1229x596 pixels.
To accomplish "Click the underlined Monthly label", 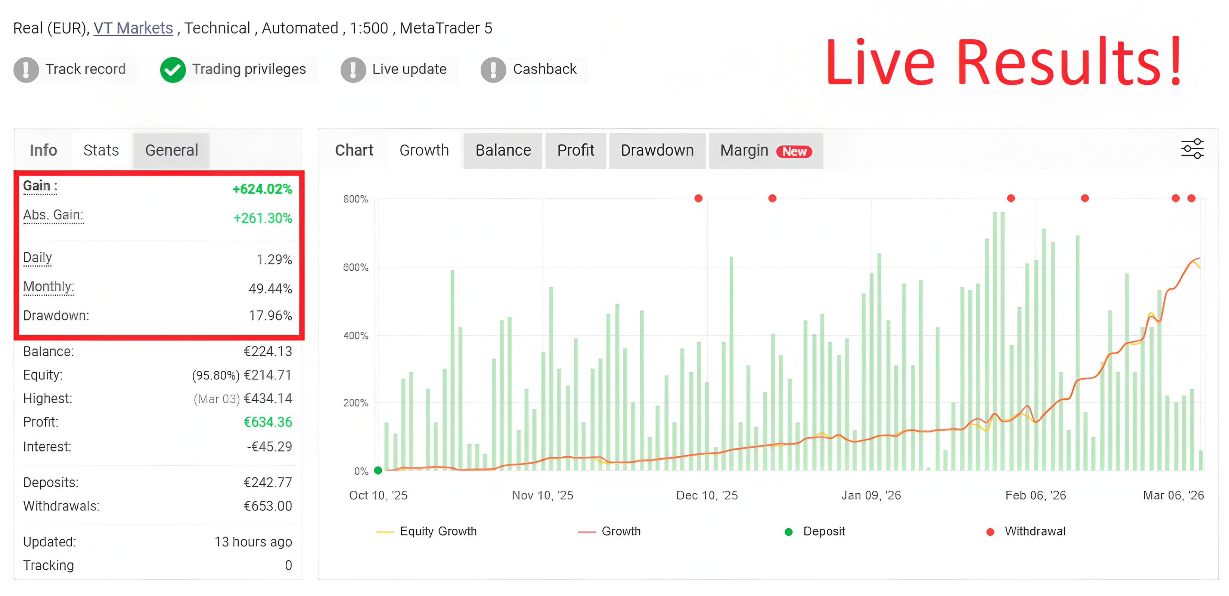I will pos(49,286).
